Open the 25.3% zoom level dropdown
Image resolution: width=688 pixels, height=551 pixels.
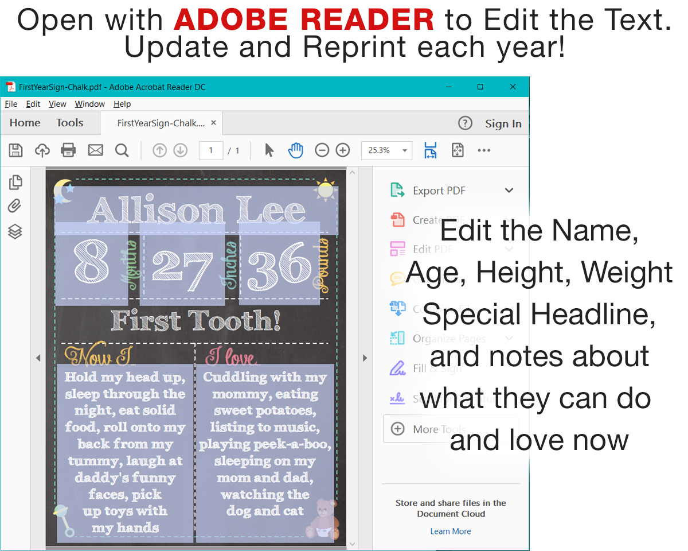(405, 150)
